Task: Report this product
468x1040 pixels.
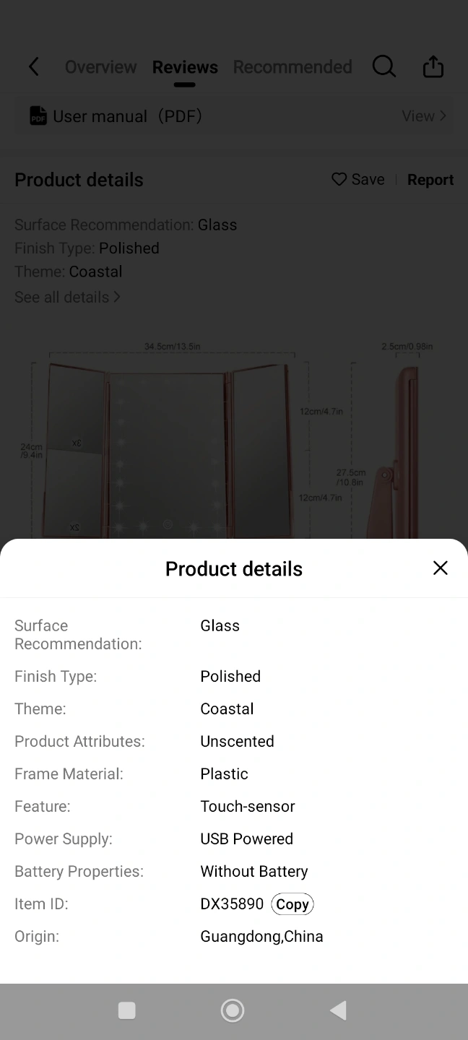Action: pyautogui.click(x=430, y=180)
